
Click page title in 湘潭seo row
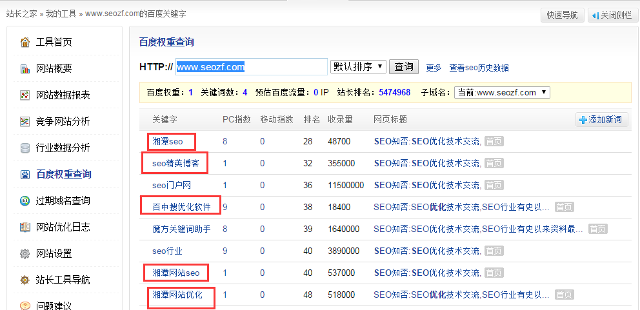pos(428,142)
